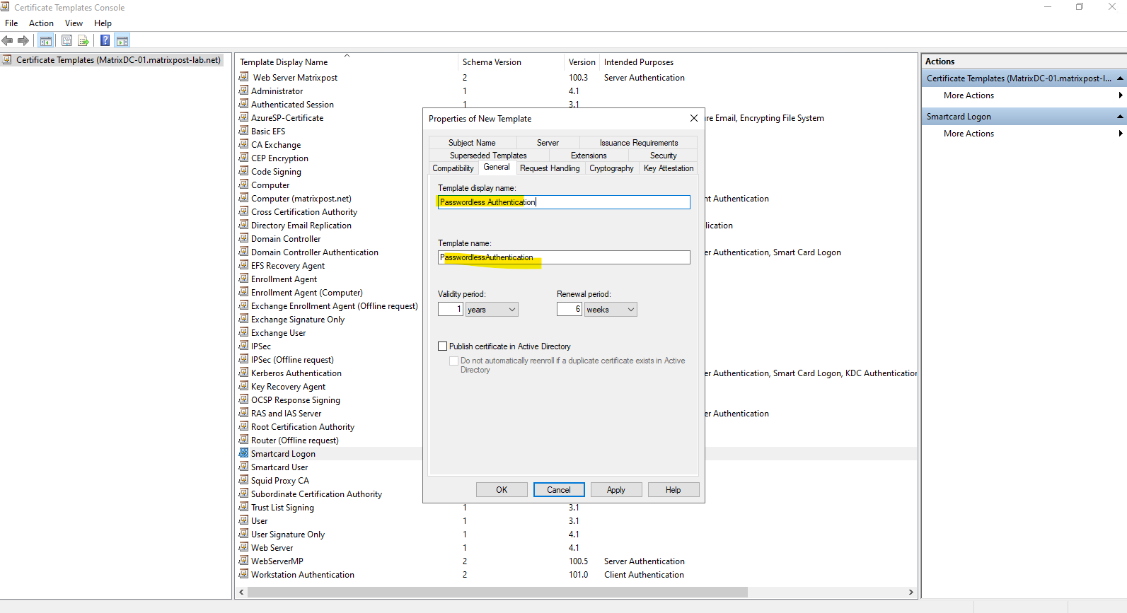Click the Cancel button in the dialog

pyautogui.click(x=558, y=490)
